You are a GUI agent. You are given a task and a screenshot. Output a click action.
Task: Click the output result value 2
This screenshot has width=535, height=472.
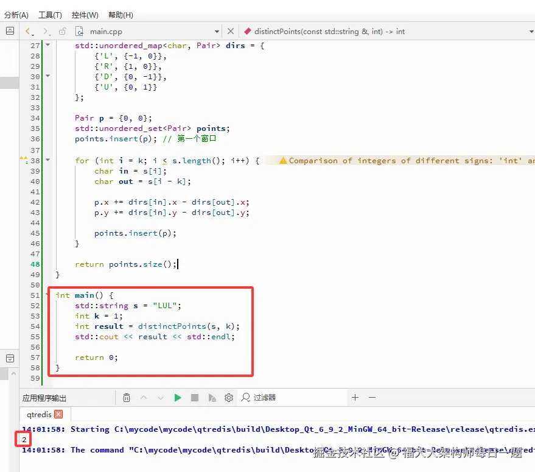click(x=24, y=440)
